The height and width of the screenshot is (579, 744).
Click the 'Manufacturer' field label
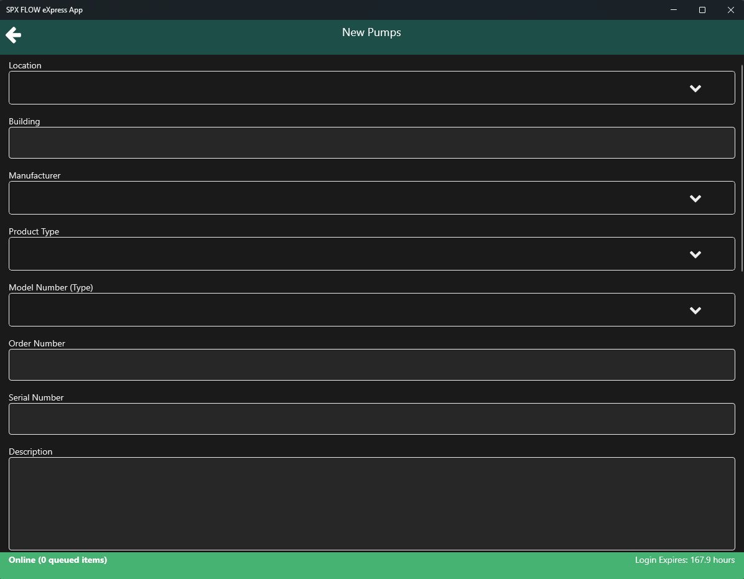35,175
